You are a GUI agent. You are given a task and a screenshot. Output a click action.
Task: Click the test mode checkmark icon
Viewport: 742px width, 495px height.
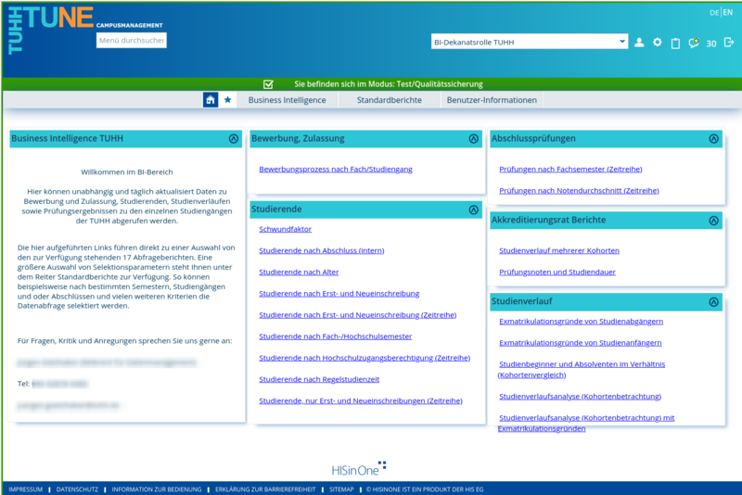point(268,84)
